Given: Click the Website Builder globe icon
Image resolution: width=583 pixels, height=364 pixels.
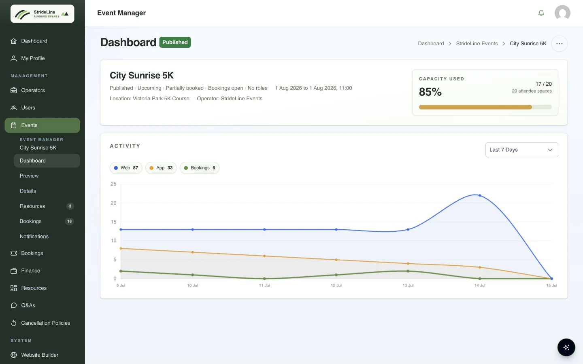Looking at the screenshot, I should pos(14,355).
